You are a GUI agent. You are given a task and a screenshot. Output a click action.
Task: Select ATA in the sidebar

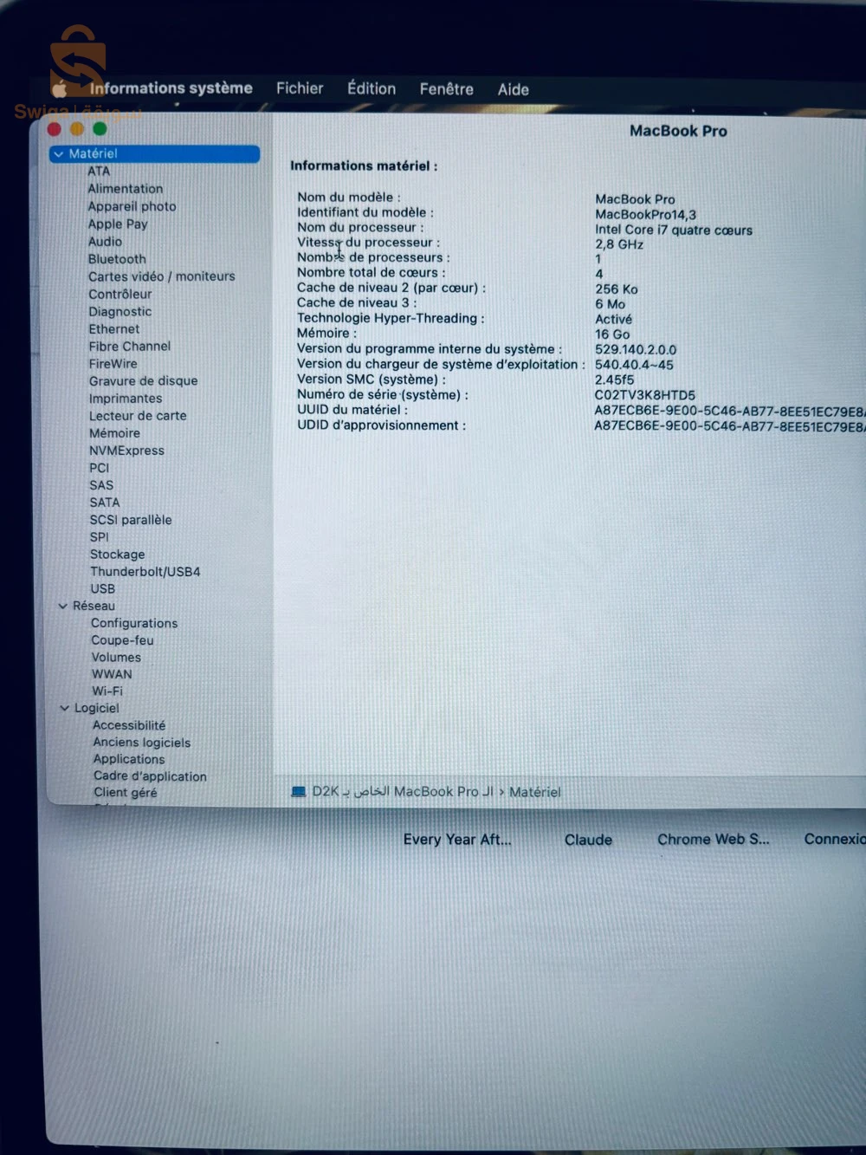pyautogui.click(x=99, y=172)
